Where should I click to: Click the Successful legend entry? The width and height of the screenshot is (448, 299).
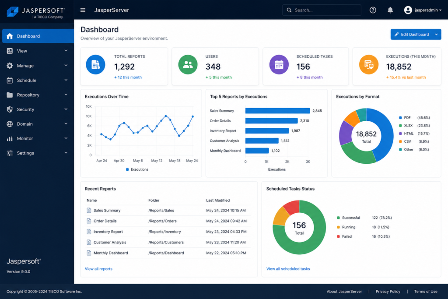[x=364, y=218]
